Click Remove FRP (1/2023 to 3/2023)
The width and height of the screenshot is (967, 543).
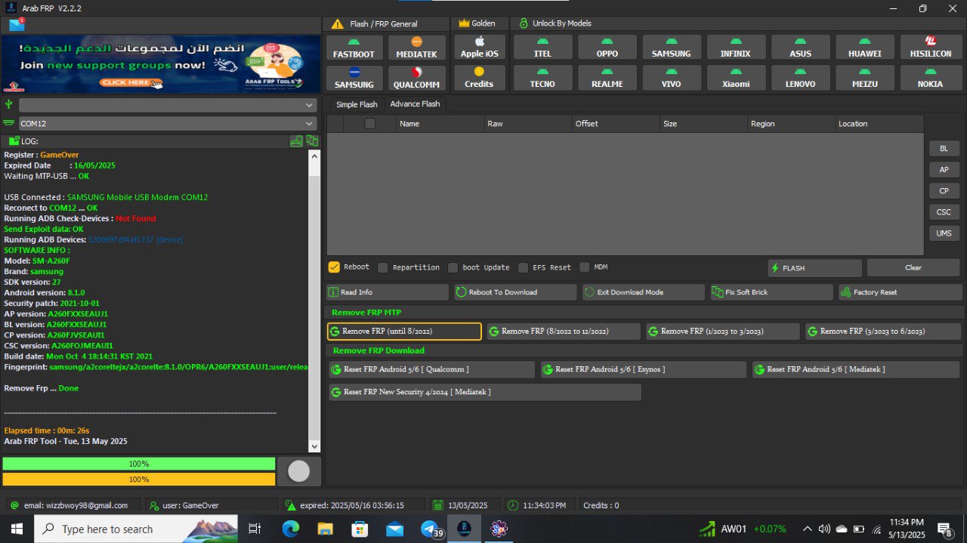723,332
